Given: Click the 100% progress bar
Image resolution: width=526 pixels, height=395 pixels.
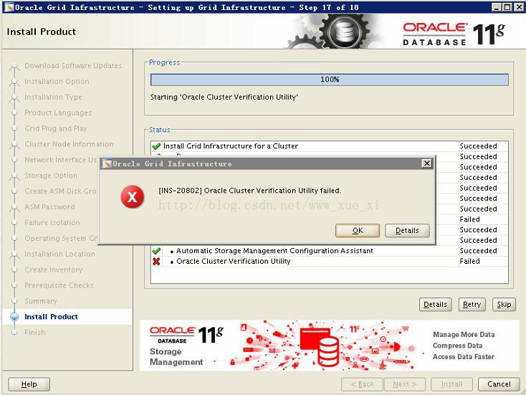Looking at the screenshot, I should (x=330, y=80).
